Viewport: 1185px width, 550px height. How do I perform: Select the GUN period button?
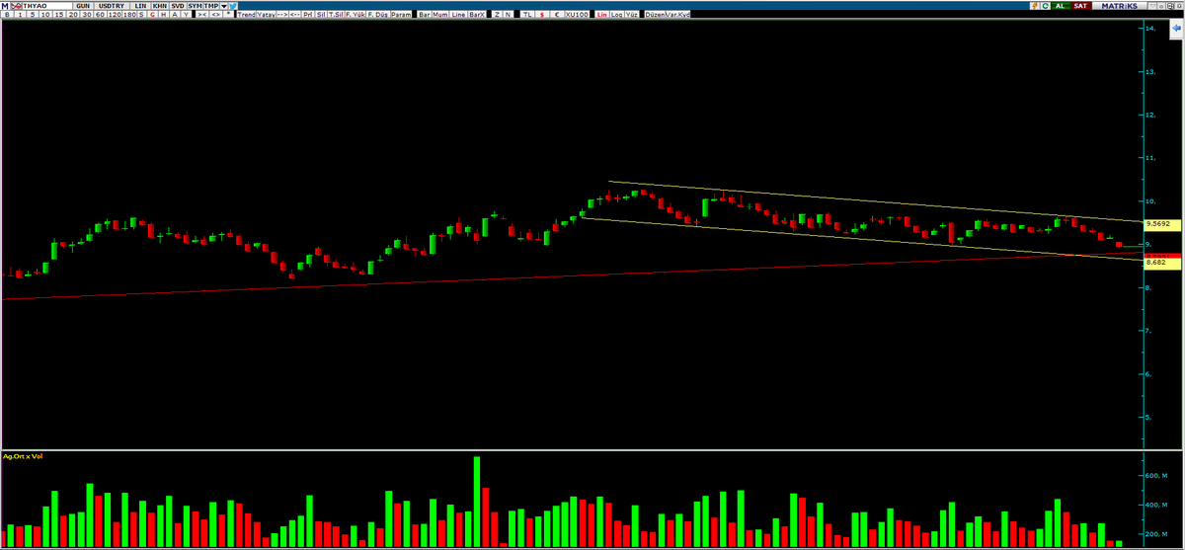pos(83,6)
